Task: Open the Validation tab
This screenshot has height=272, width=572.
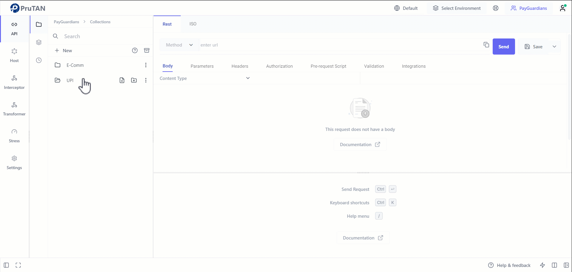Action: (x=374, y=66)
